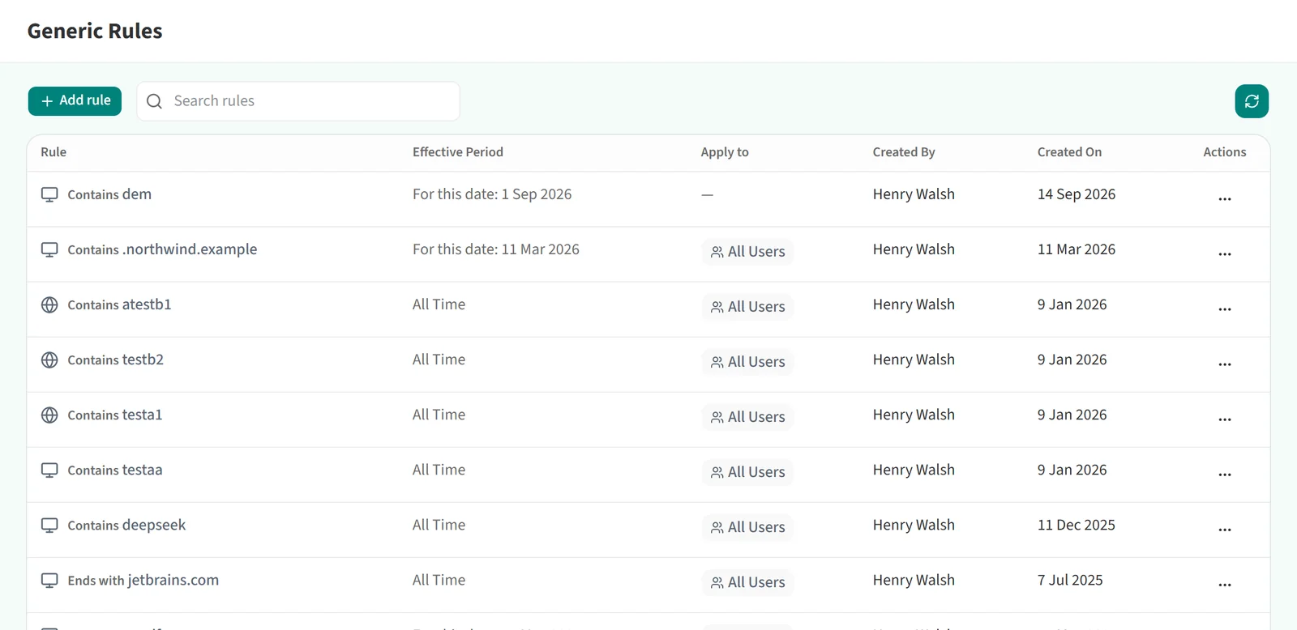Click the Rule column header
Image resolution: width=1297 pixels, height=630 pixels.
pyautogui.click(x=54, y=152)
